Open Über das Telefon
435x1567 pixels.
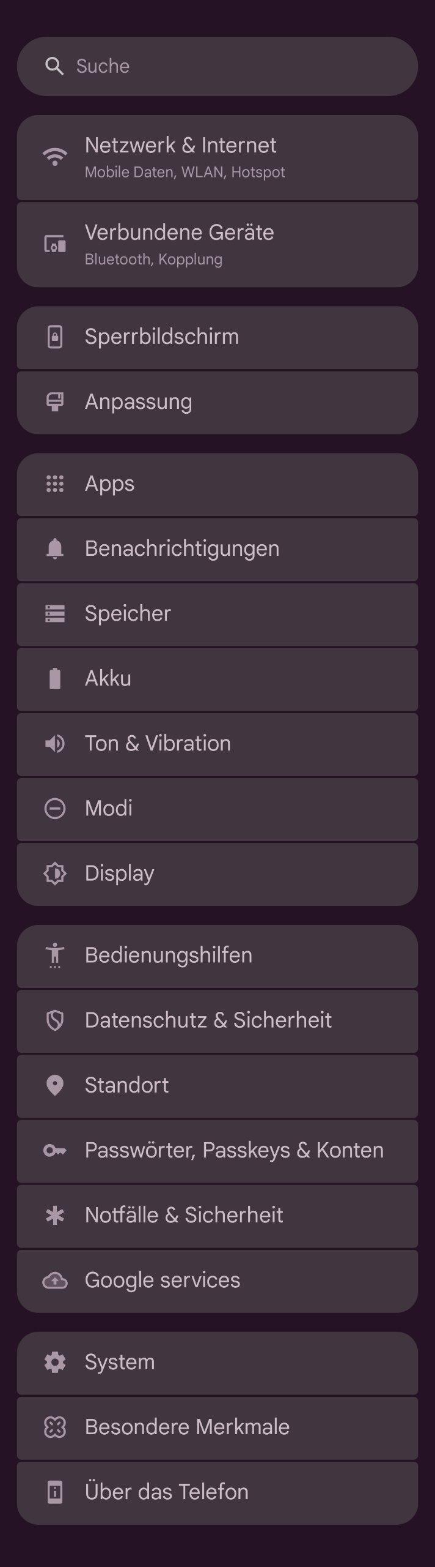(217, 1492)
